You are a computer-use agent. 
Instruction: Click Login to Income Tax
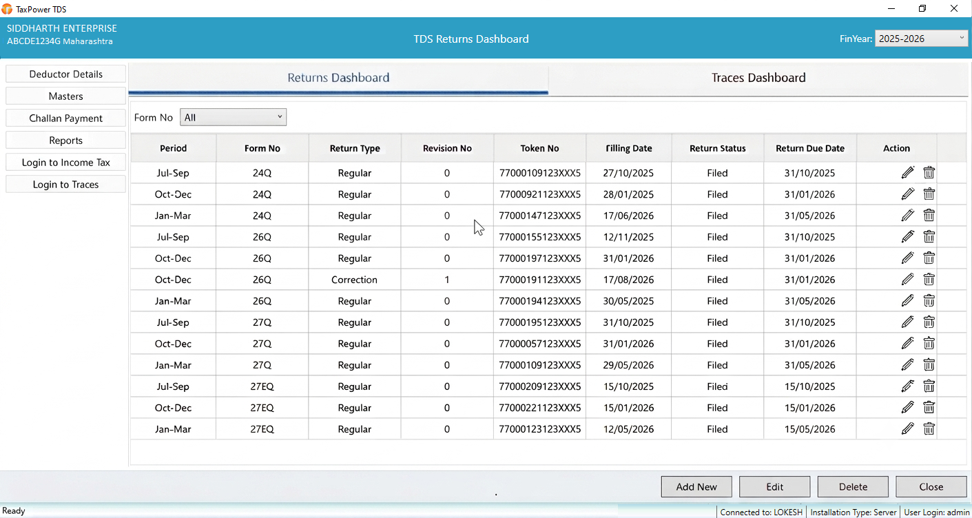(66, 163)
